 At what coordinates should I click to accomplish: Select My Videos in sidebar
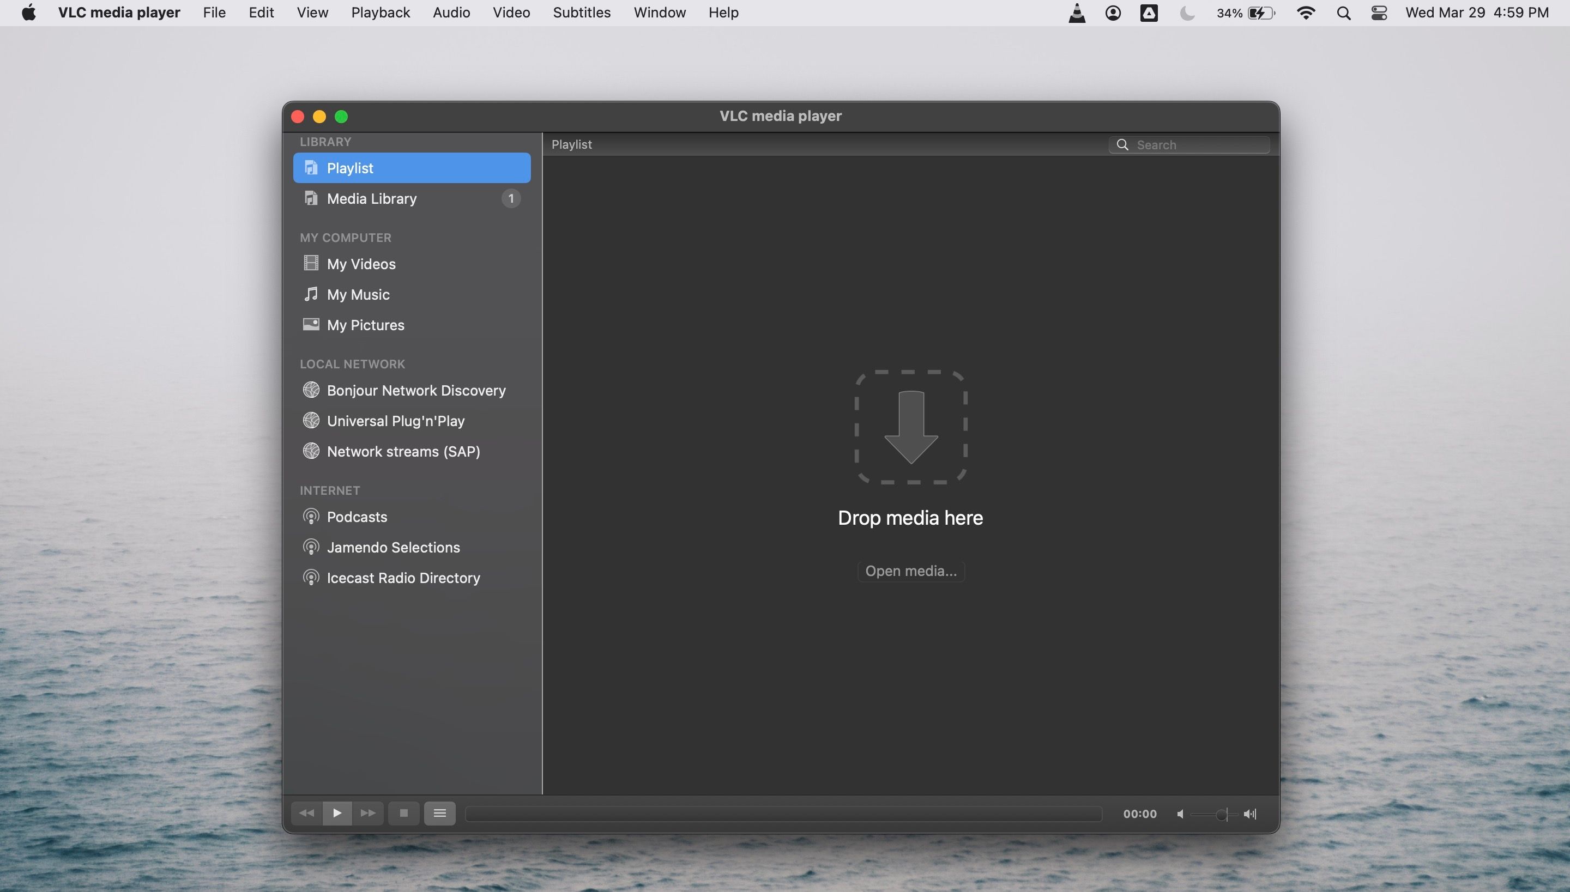coord(360,263)
